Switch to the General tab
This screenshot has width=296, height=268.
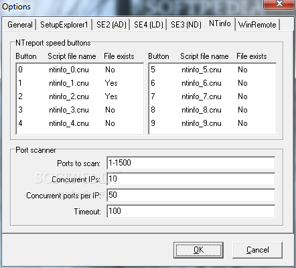point(20,25)
